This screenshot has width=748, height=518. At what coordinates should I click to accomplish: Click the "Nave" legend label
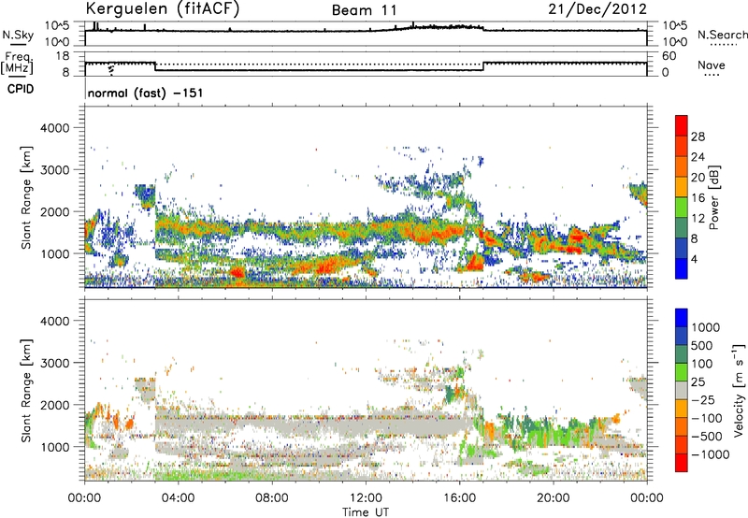click(x=712, y=65)
